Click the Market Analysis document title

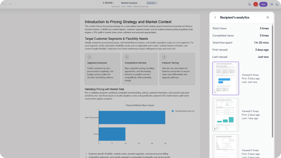(x=129, y=3)
